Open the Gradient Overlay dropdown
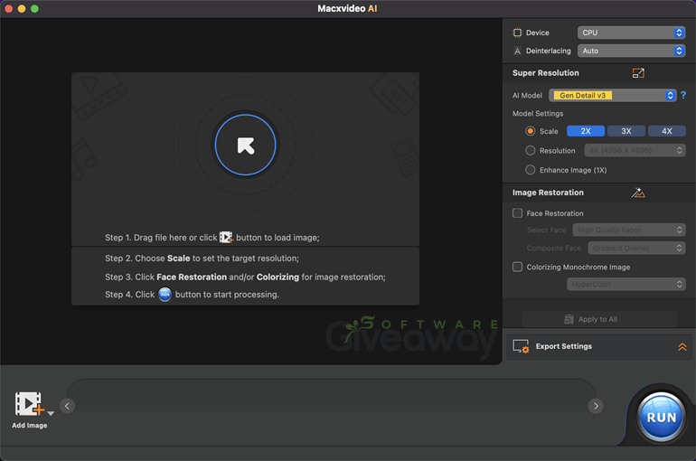This screenshot has width=696, height=461. point(636,248)
